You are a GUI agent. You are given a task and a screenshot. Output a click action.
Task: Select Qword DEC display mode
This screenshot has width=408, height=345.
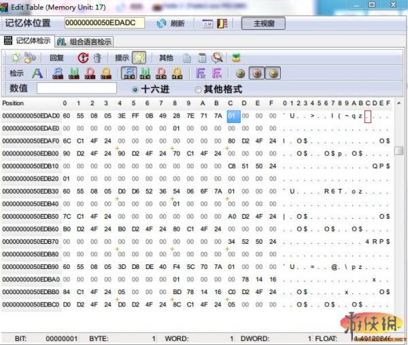(106, 73)
